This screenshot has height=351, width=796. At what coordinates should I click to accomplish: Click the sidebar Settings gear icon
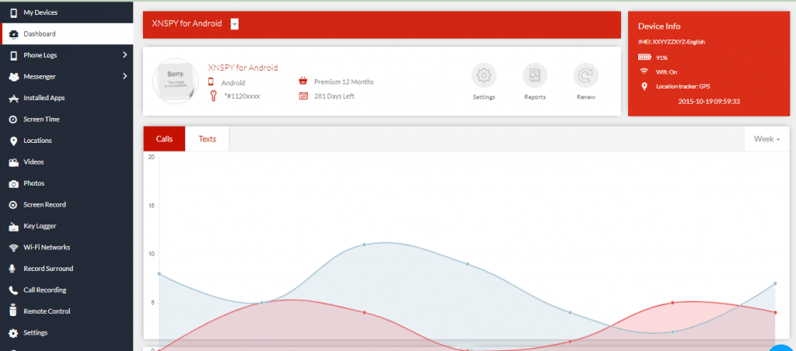point(14,333)
